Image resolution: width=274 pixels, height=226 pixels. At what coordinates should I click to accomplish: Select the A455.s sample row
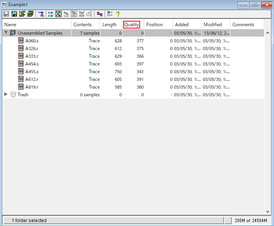pyautogui.click(x=133, y=72)
